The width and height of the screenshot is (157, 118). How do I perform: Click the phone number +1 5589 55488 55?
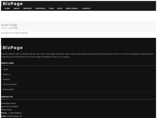(x=15, y=113)
